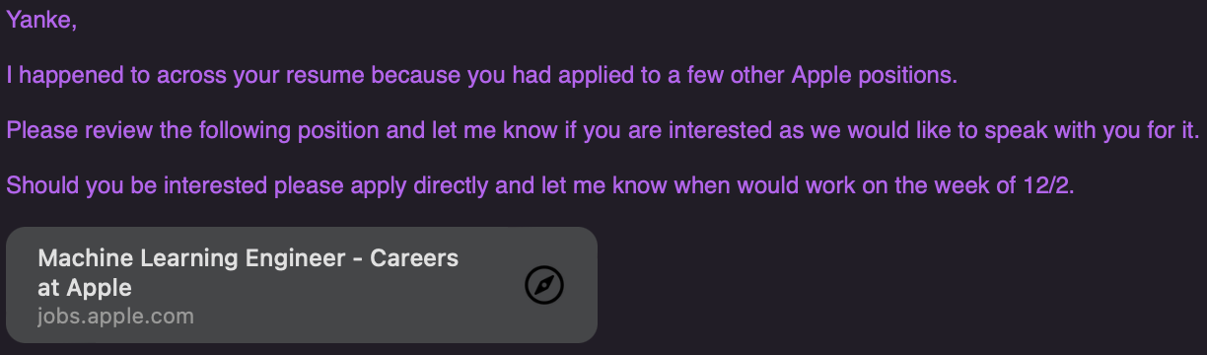The height and width of the screenshot is (355, 1207).
Task: Click the phrase "following position"
Action: 313,130
